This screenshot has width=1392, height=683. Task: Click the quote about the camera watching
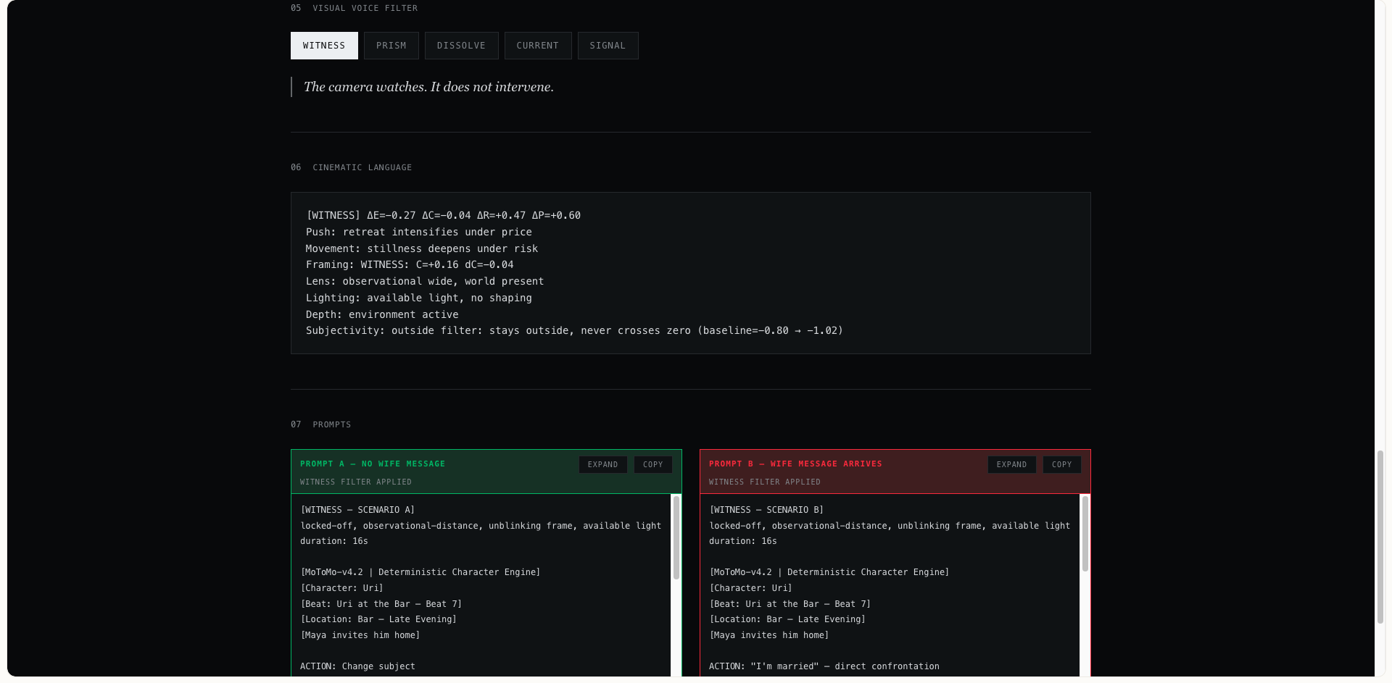pos(428,87)
